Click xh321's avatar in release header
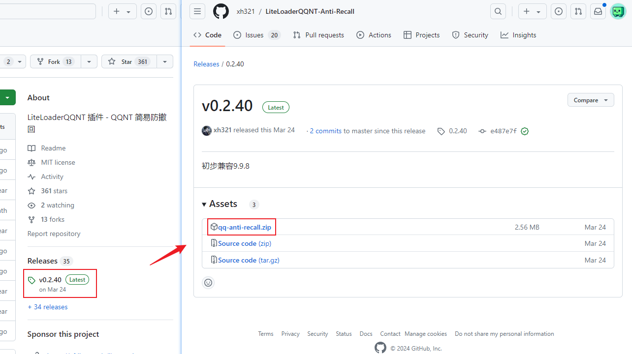 point(207,131)
